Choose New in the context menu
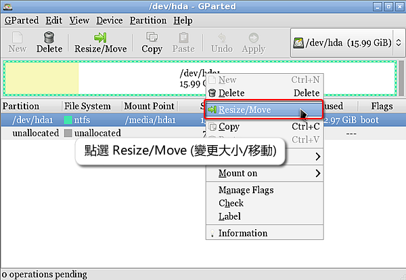 (265, 80)
